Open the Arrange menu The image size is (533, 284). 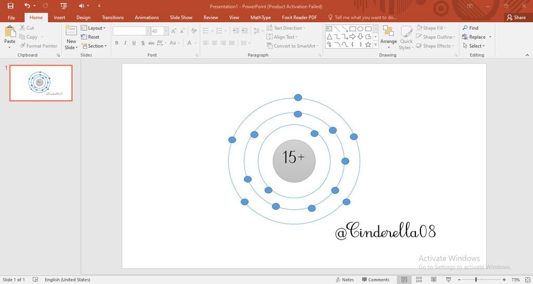tap(388, 37)
